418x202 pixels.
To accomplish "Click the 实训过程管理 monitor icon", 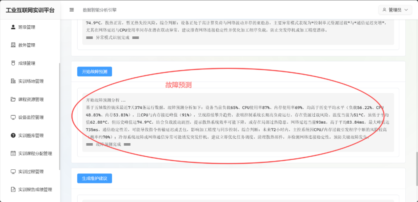I will [x=13, y=171].
